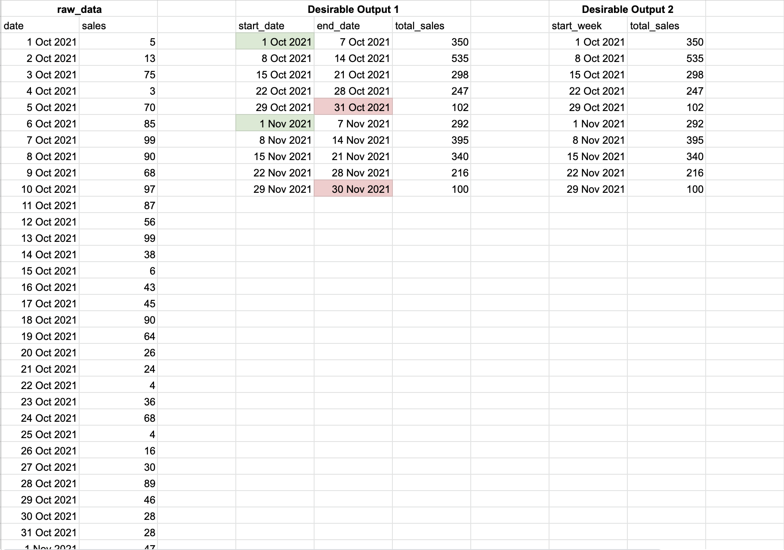Select red-highlighted "31 Oct 2021" end_date cell
Viewport: 784px width, 550px height.
(x=353, y=107)
